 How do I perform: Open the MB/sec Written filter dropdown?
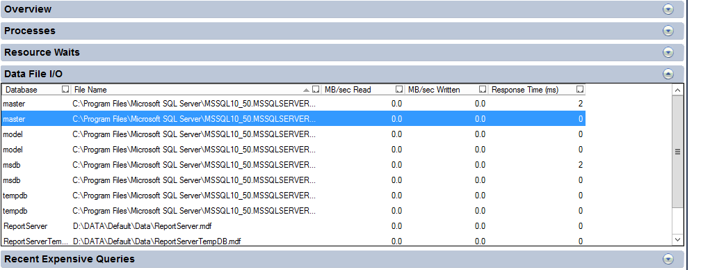483,90
